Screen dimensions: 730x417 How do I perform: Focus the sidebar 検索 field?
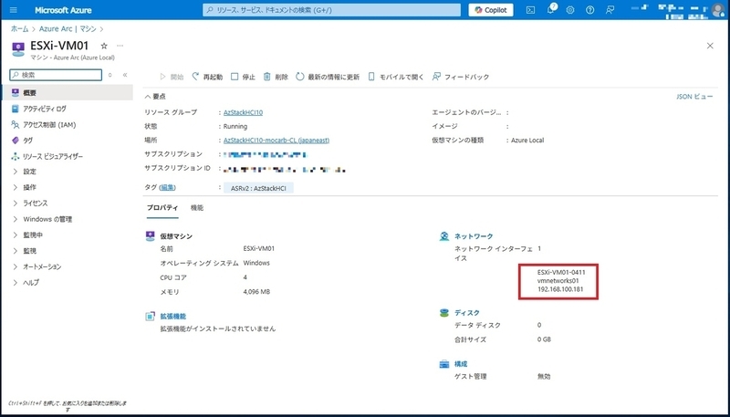(56, 75)
